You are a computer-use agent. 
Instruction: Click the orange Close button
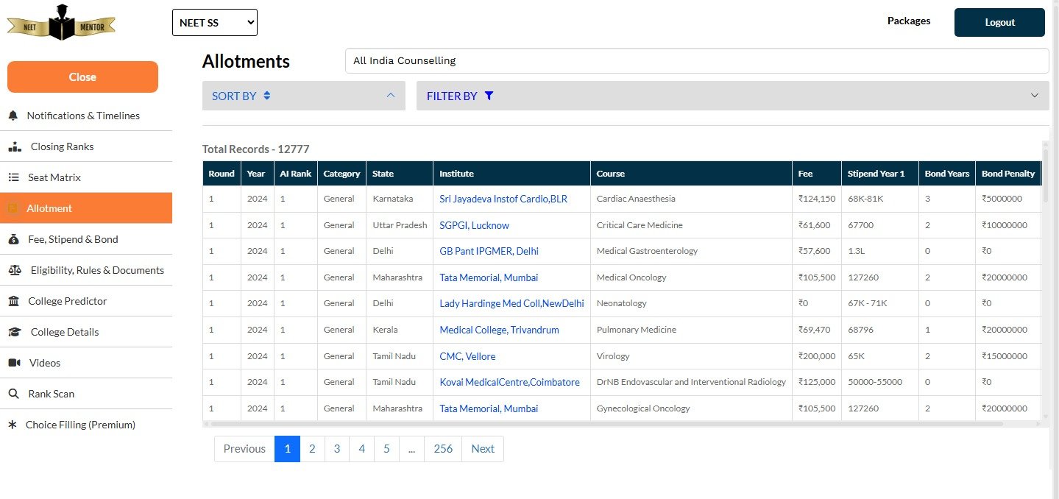pos(82,77)
